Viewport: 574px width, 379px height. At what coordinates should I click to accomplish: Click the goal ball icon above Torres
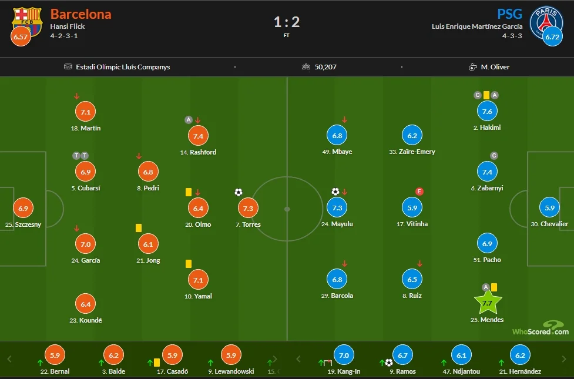(239, 192)
